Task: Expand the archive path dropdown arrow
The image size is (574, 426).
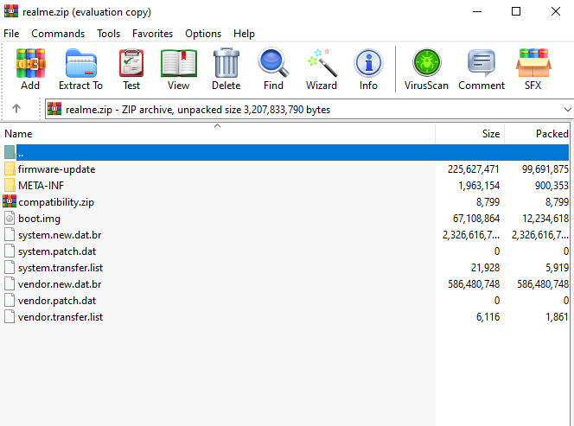Action: click(567, 110)
